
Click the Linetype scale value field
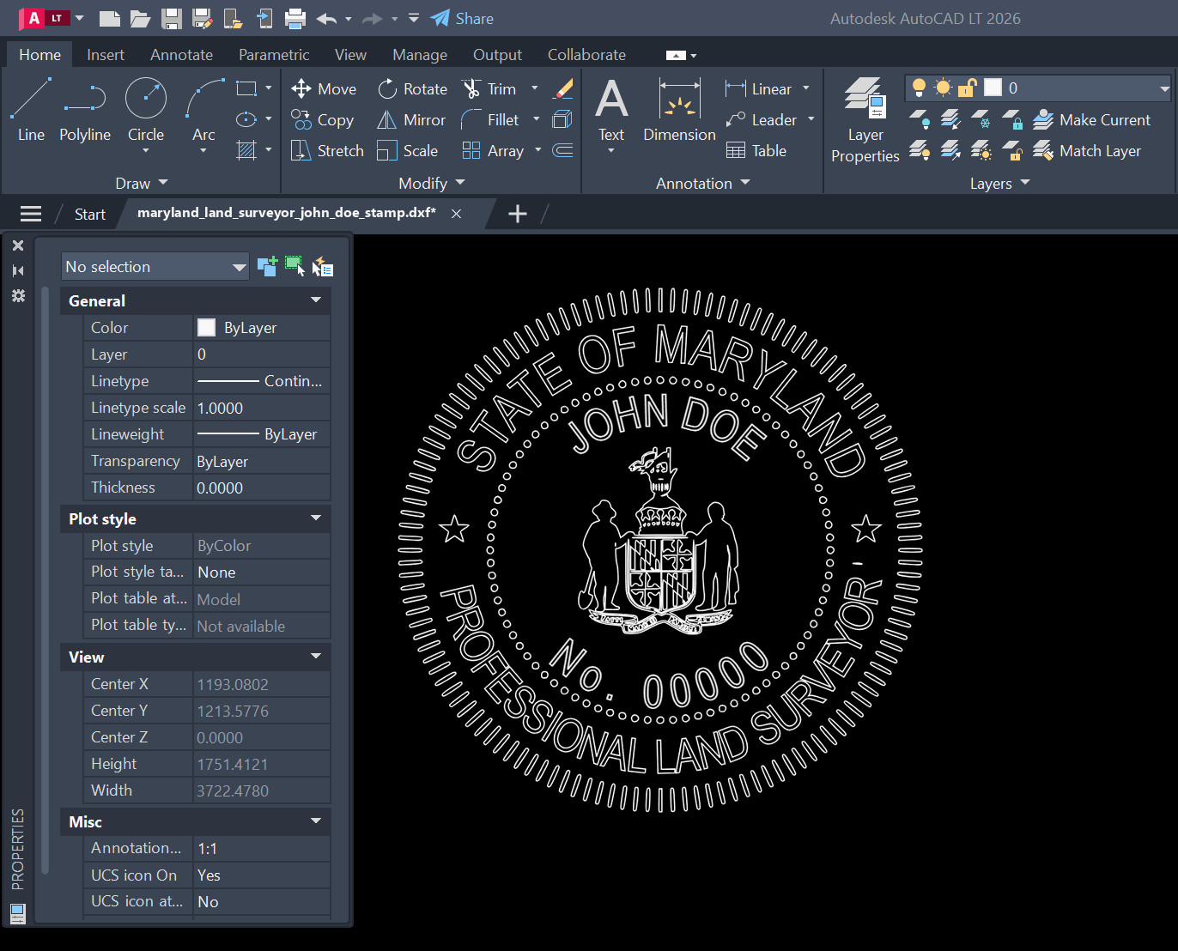(262, 408)
